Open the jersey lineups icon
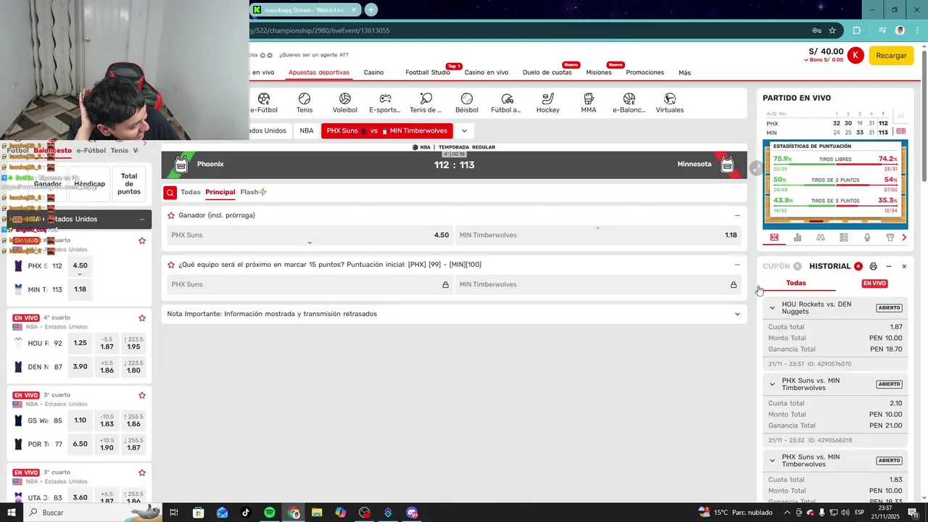 (x=890, y=238)
